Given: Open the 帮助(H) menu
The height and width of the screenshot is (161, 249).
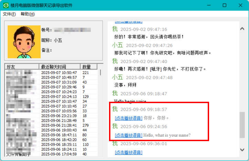Looking at the screenshot, I should click(28, 14).
